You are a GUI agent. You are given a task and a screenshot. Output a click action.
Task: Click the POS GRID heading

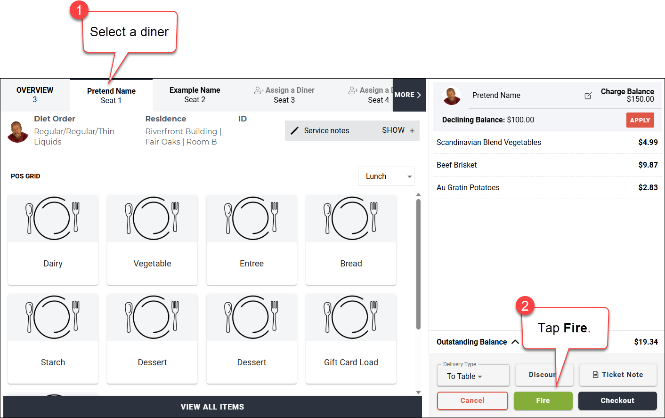point(25,176)
